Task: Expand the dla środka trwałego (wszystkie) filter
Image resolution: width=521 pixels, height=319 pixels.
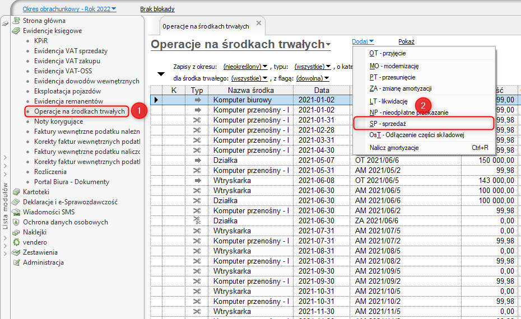Action: pyautogui.click(x=249, y=78)
